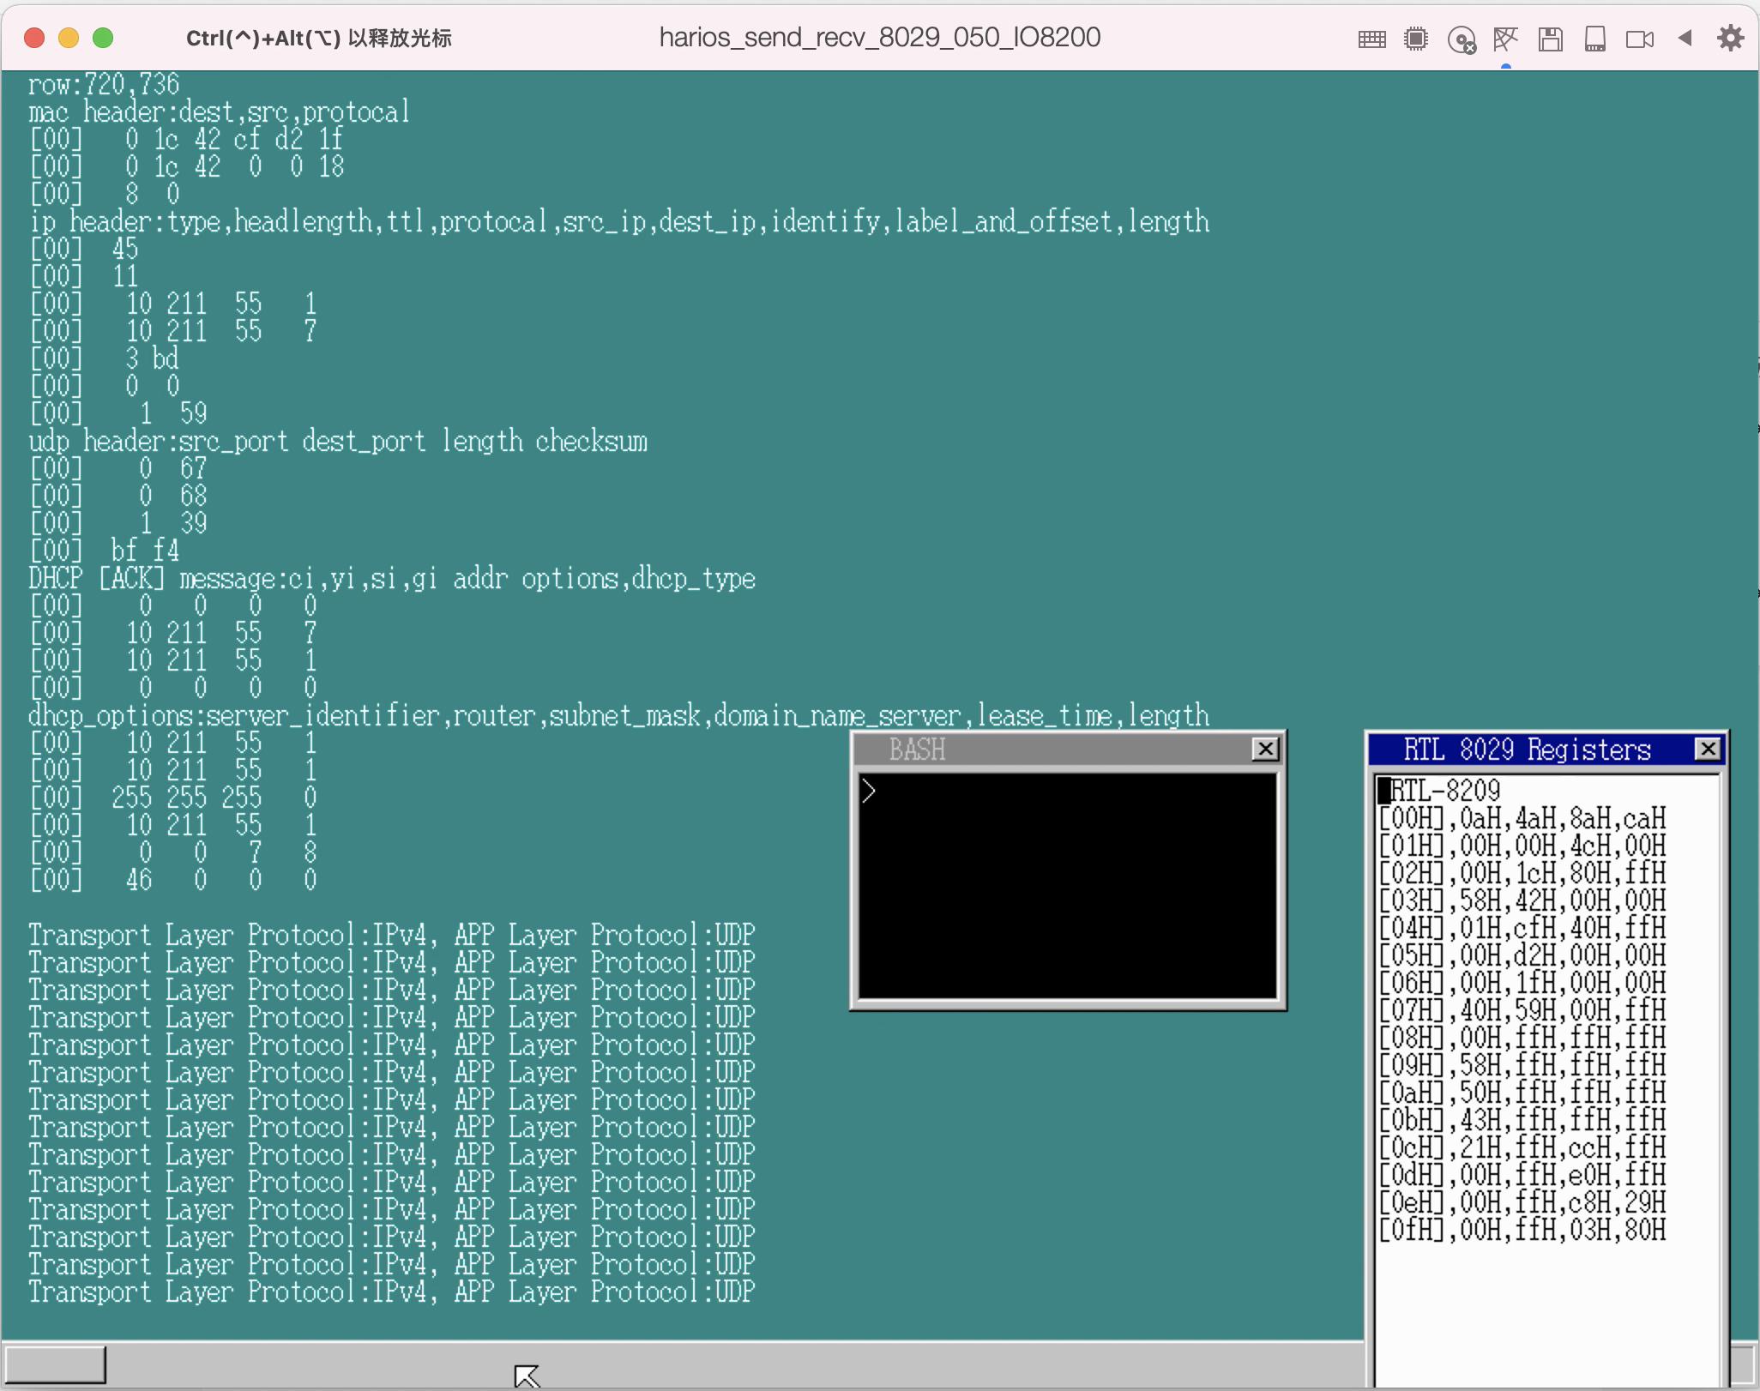Close the BASH window

point(1265,749)
